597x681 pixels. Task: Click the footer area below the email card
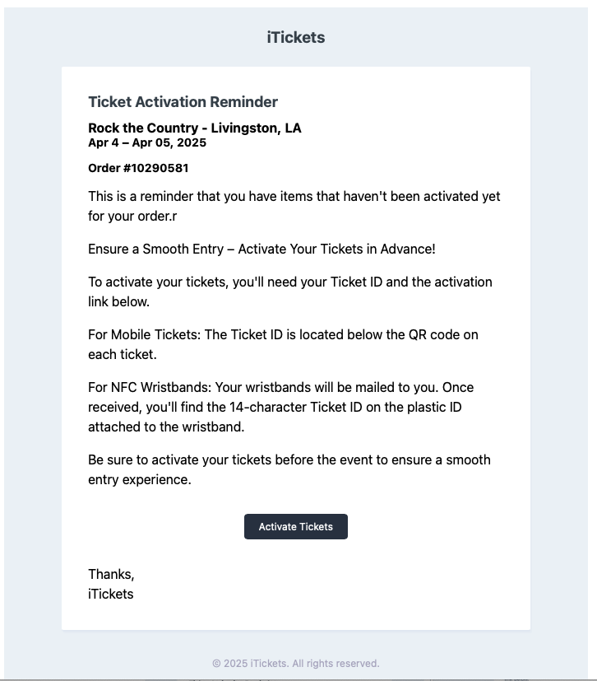pos(296,651)
